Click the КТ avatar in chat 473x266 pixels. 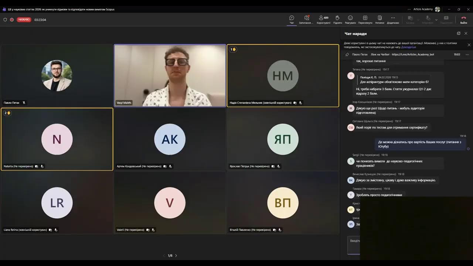click(351, 209)
